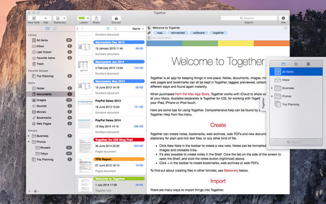Open the Name sort dropdown

tap(138, 29)
